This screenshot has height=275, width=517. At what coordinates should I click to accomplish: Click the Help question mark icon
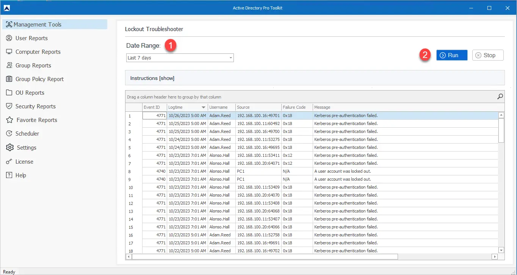tap(9, 175)
